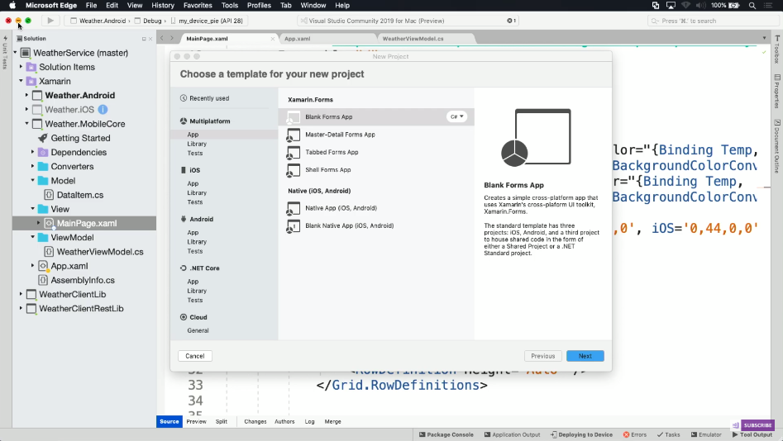Expand the Converters folder
This screenshot has height=441, width=783.
(x=32, y=166)
